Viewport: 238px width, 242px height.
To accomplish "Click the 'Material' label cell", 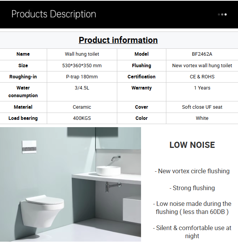I will [x=23, y=107].
